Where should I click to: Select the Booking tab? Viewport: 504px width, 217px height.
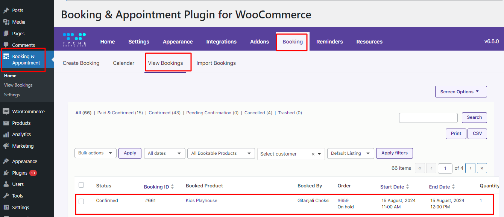pos(293,42)
